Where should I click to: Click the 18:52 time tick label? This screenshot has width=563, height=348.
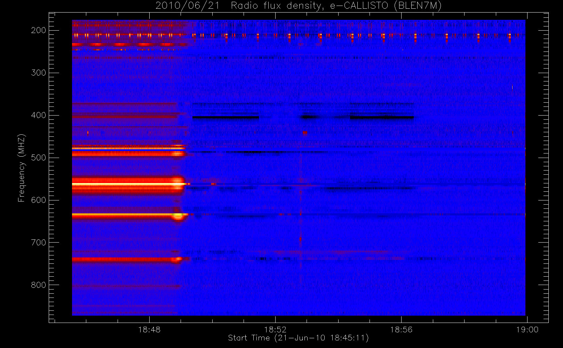click(275, 330)
